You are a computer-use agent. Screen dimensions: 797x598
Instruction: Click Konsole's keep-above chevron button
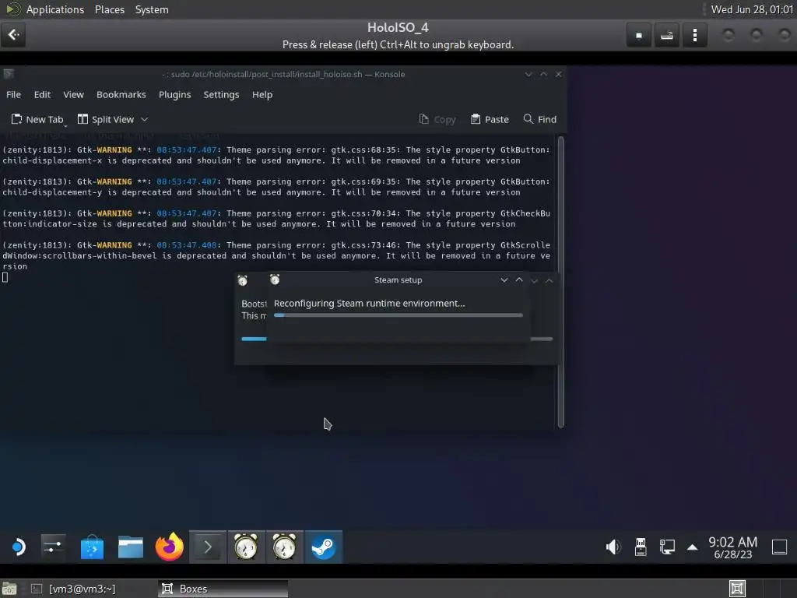543,74
